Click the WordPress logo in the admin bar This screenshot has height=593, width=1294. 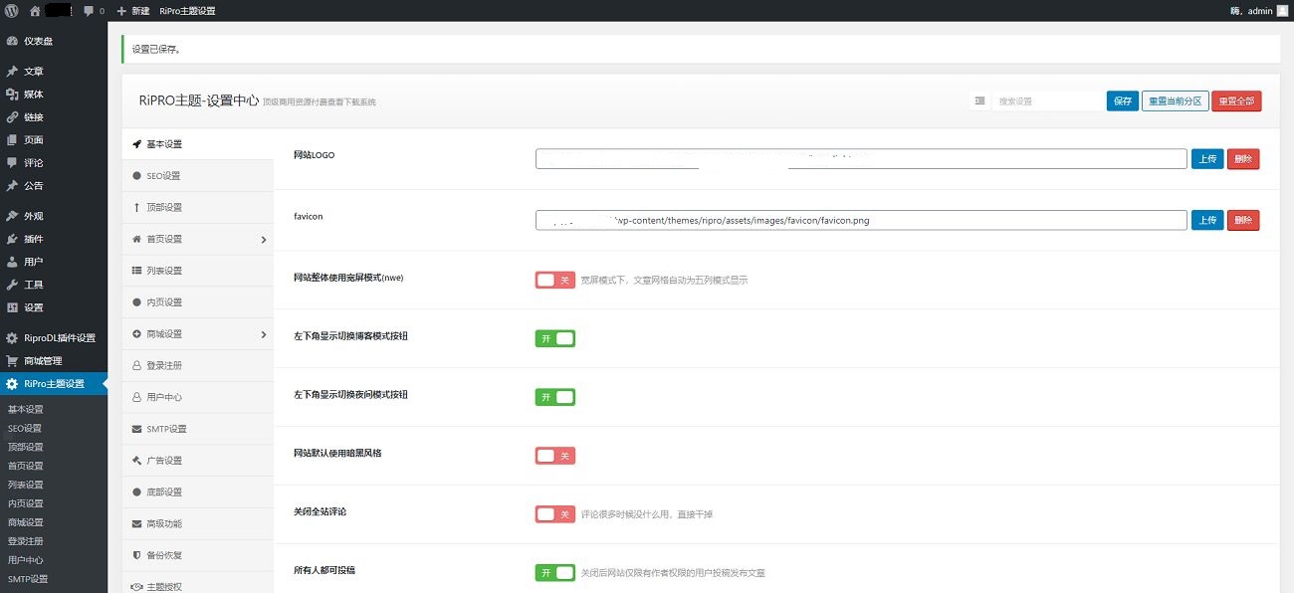[11, 11]
